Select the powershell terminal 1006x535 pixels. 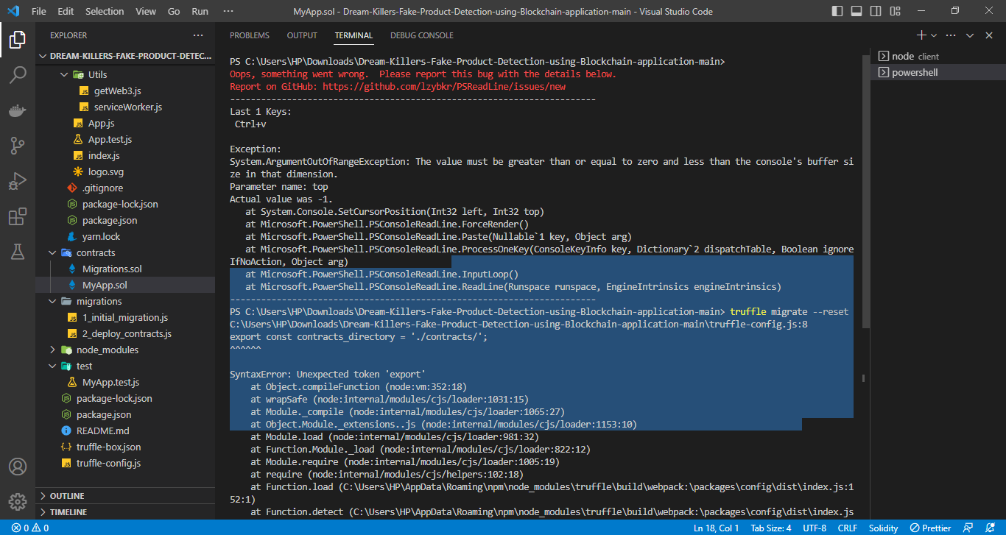tap(938, 72)
